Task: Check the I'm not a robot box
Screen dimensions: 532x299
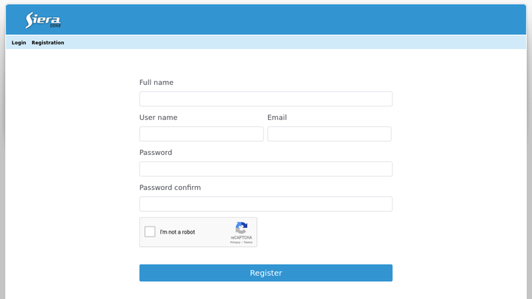Action: 150,232
